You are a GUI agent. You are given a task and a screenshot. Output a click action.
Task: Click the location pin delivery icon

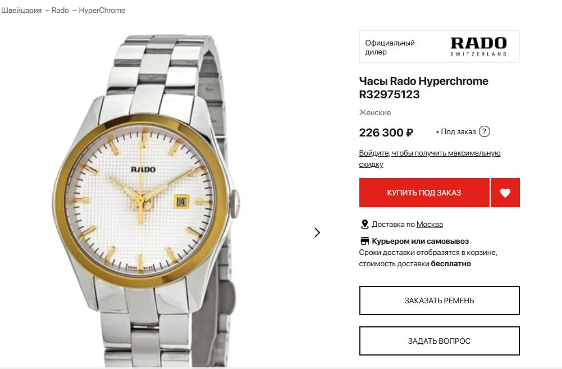(x=364, y=225)
